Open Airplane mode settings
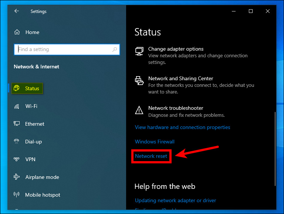Viewport: 284px width, 214px height. (42, 177)
